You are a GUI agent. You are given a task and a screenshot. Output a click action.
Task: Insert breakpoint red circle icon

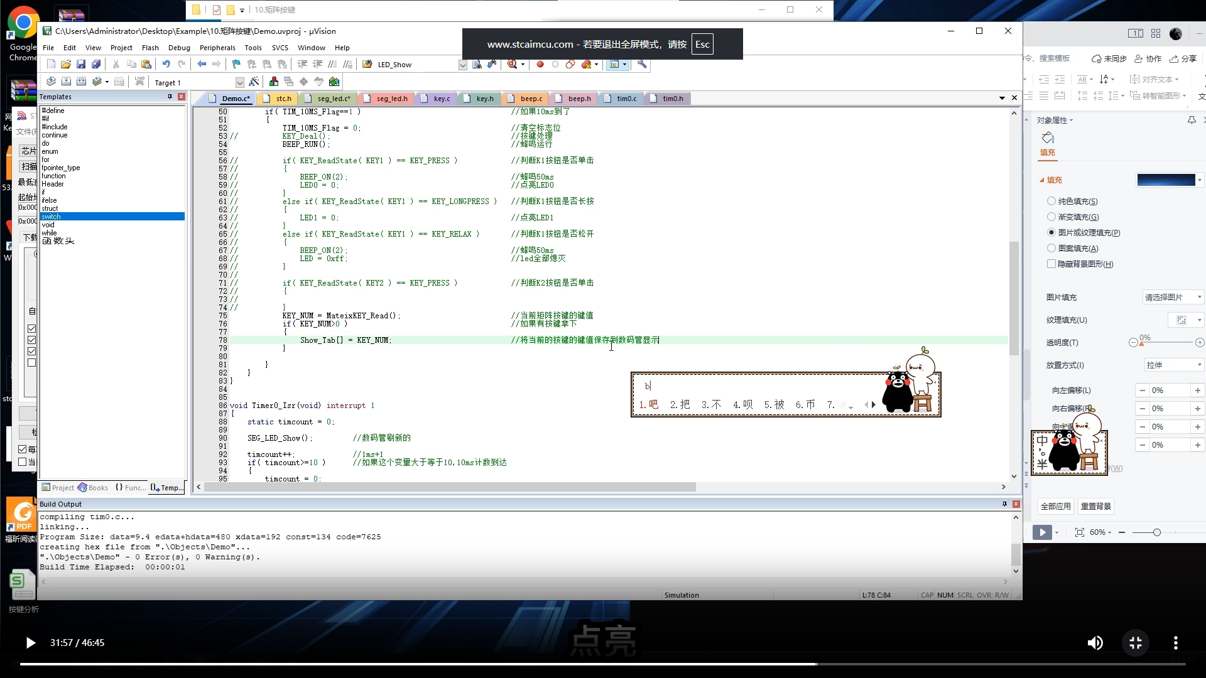click(x=540, y=64)
